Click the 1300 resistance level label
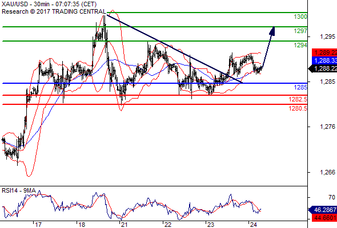The width and height of the screenshot is (337, 228). (300, 17)
